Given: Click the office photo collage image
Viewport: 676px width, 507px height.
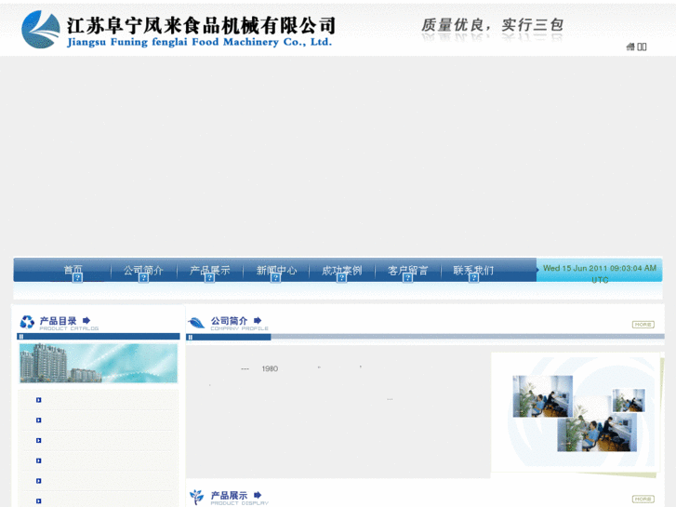Looking at the screenshot, I should pos(577,413).
